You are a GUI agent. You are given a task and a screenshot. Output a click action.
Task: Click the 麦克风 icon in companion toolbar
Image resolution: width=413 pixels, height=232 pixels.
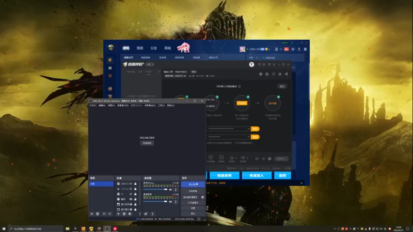[x=231, y=158]
